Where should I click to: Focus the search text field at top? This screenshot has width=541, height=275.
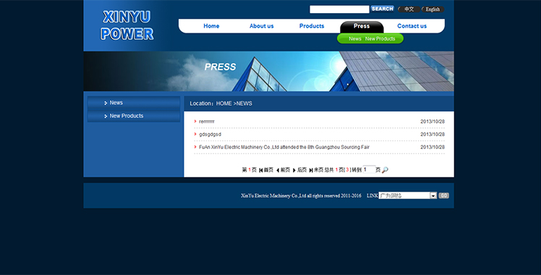coord(339,9)
